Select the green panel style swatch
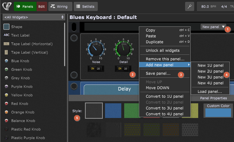Screen dimensions: 234x142 tap(132, 111)
